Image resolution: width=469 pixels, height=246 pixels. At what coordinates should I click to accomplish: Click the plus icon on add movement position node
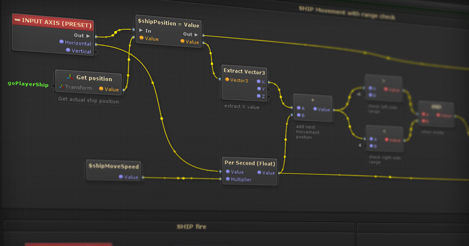point(313,100)
